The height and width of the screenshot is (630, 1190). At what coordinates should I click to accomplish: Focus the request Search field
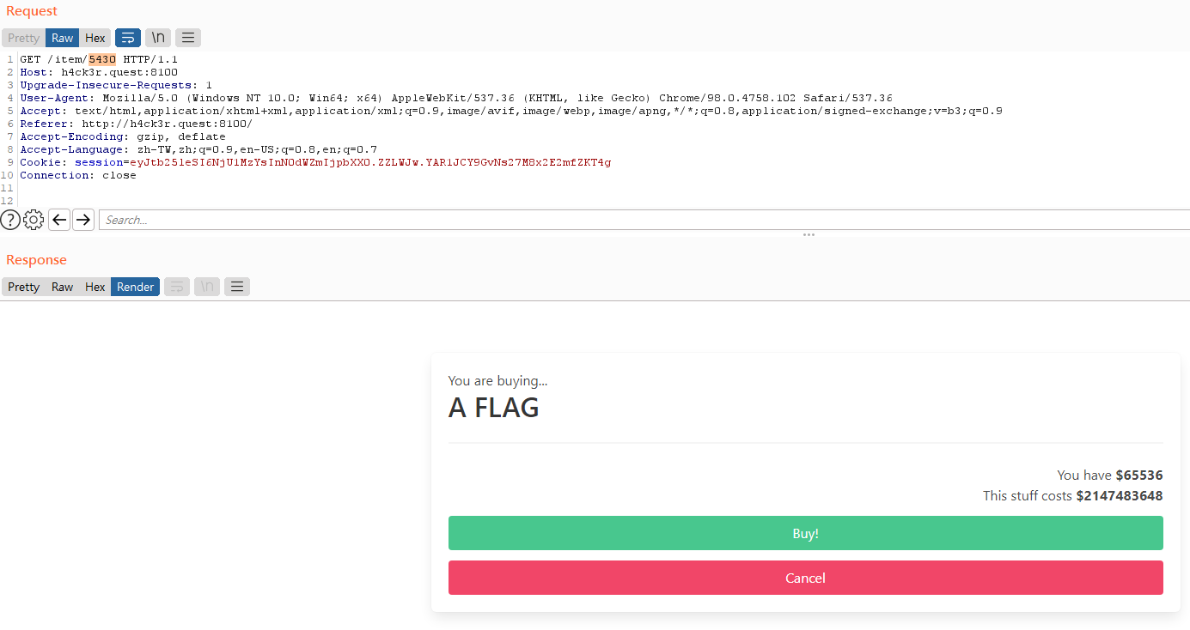coord(644,220)
